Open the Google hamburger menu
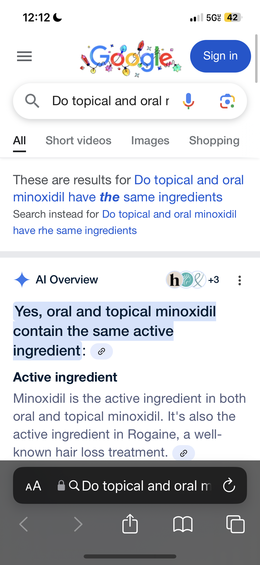The image size is (260, 565). point(24,56)
